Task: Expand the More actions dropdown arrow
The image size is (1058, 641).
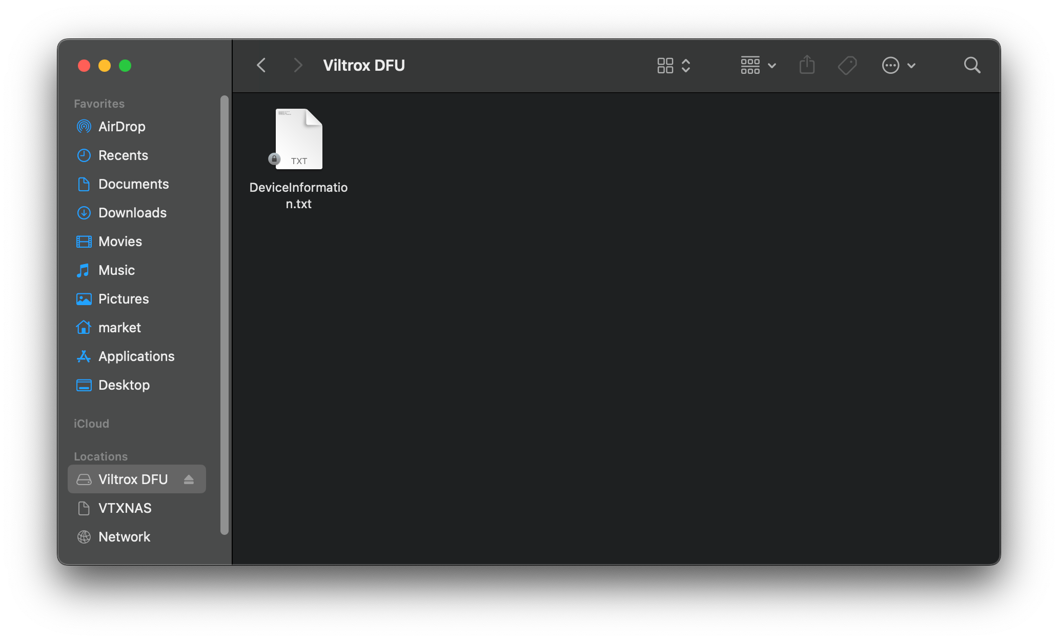Action: tap(911, 66)
